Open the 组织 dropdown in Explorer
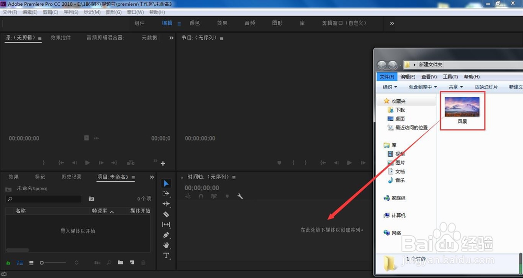523x278 pixels. 390,87
